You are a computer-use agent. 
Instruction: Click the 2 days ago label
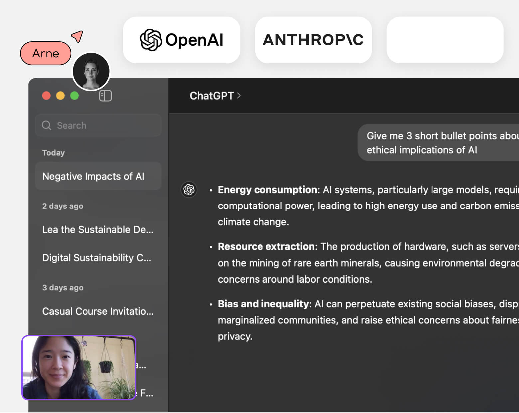[x=63, y=206]
